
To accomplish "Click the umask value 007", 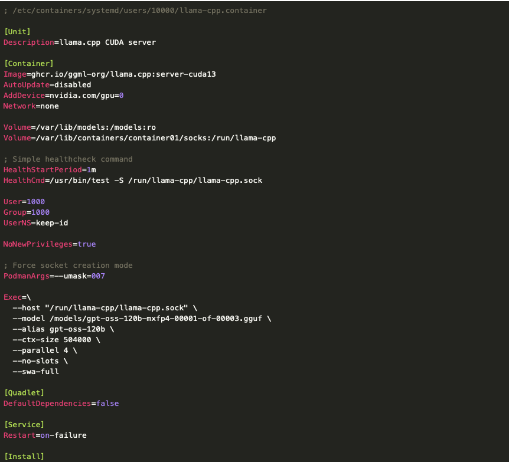I will pos(98,276).
